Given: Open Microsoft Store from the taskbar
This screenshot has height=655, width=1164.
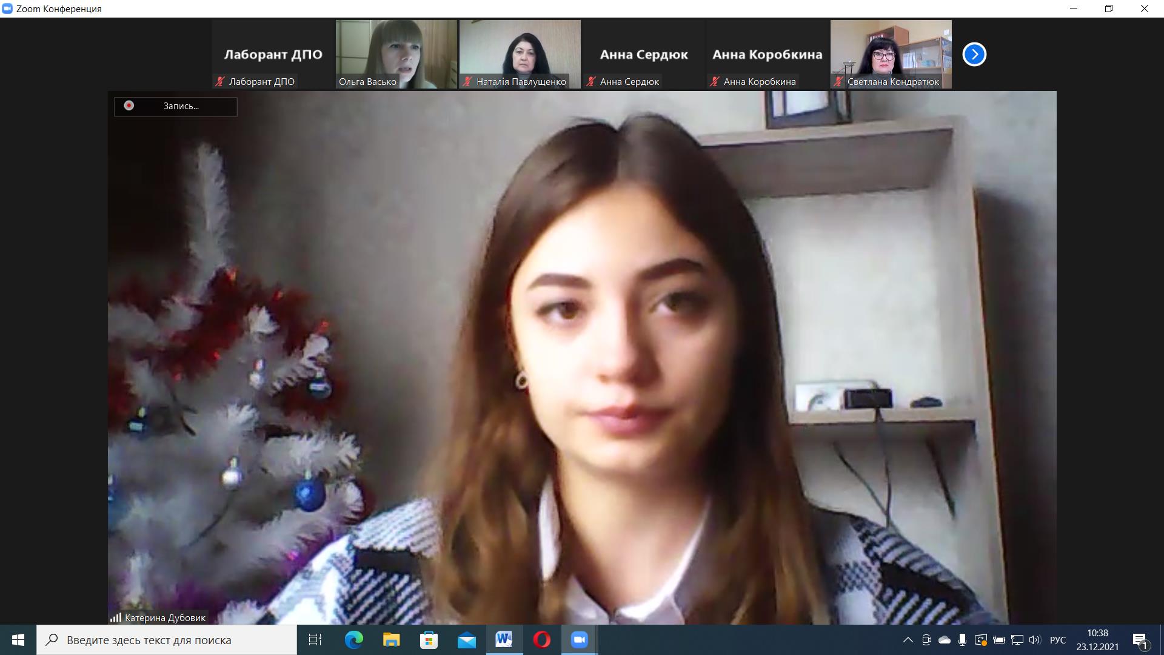Looking at the screenshot, I should tap(429, 640).
